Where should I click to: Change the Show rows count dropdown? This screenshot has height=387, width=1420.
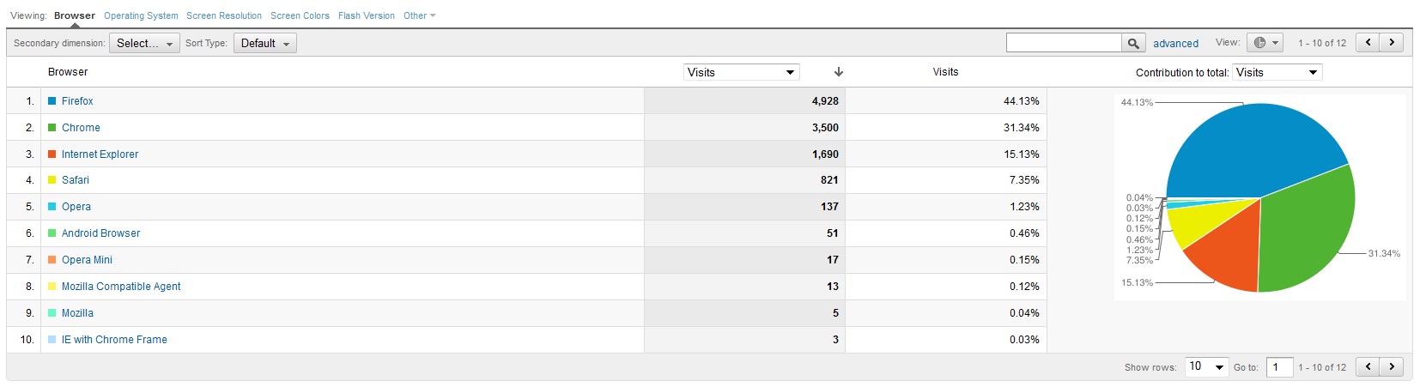(x=1206, y=366)
